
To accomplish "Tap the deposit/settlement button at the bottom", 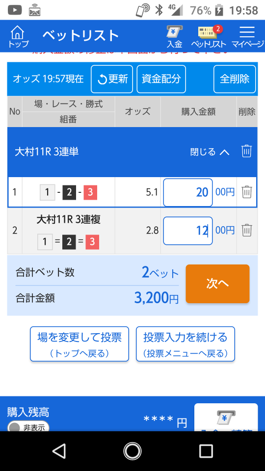I will pos(226,418).
